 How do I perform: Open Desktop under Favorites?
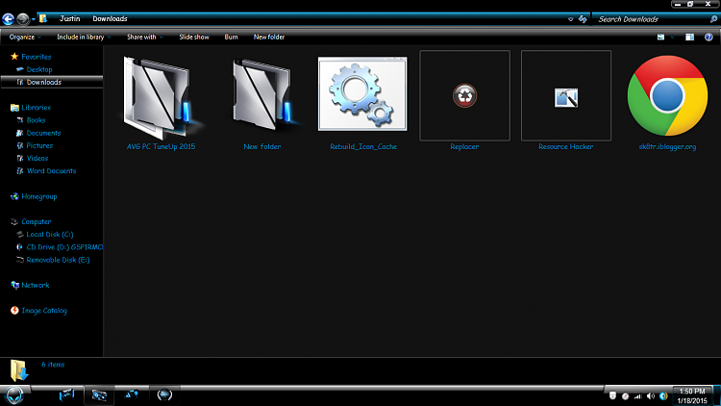[39, 69]
